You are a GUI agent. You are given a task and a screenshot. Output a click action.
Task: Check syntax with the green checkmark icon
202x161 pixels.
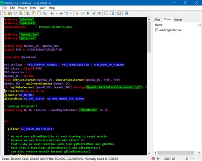83,14
